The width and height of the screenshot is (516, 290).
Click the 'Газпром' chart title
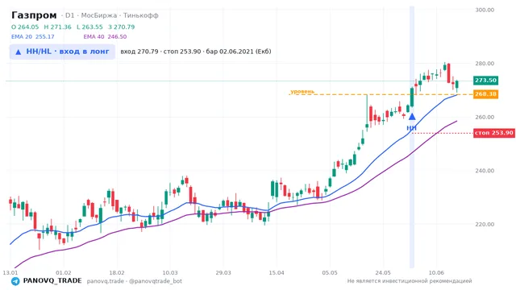pyautogui.click(x=34, y=15)
